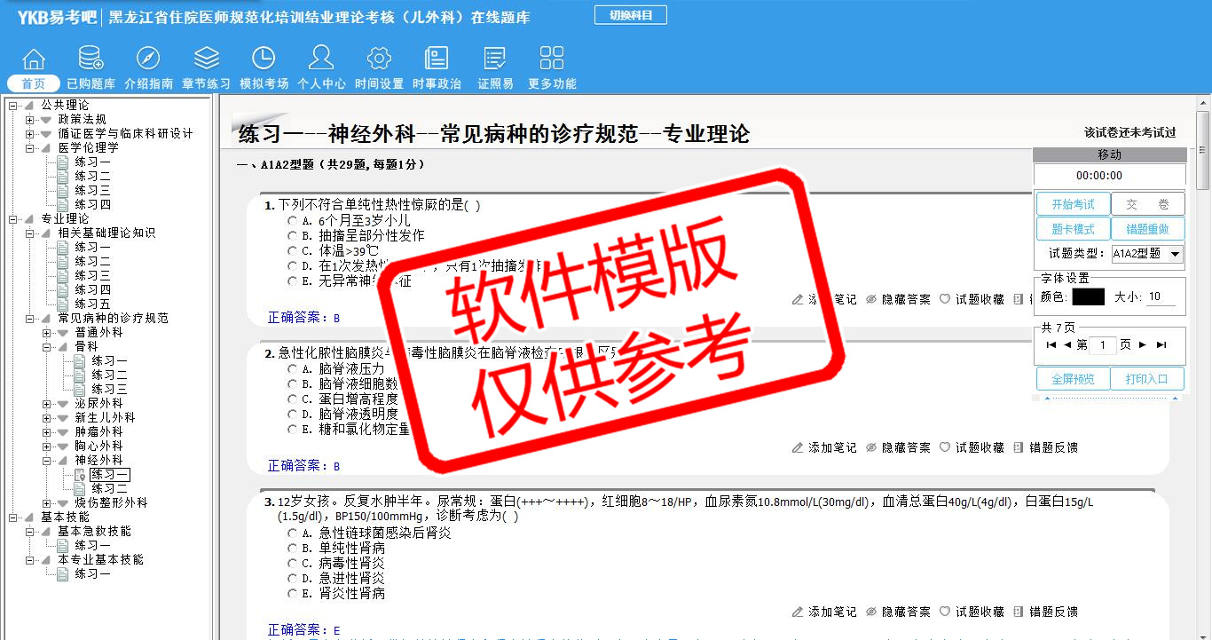This screenshot has width=1212, height=640.
Task: Click the 切换科目 button
Action: click(x=630, y=15)
